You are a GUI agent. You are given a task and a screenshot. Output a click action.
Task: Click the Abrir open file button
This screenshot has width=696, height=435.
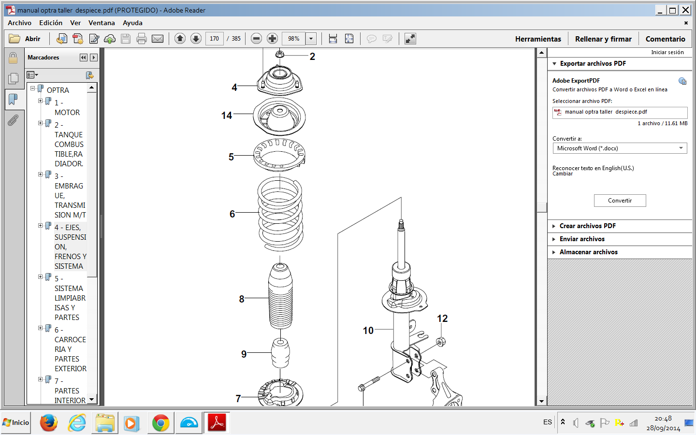(x=25, y=39)
